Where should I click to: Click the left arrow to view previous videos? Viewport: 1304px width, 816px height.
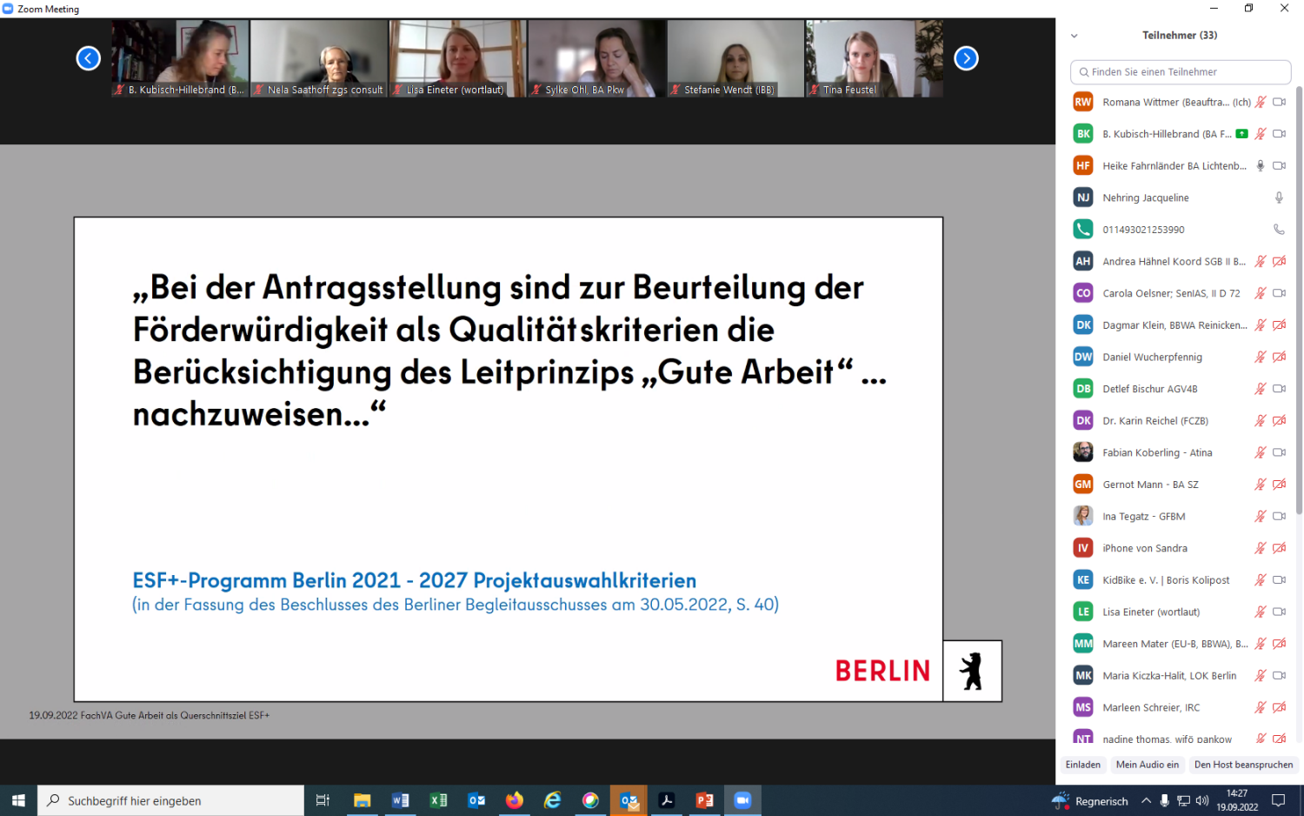tap(88, 58)
